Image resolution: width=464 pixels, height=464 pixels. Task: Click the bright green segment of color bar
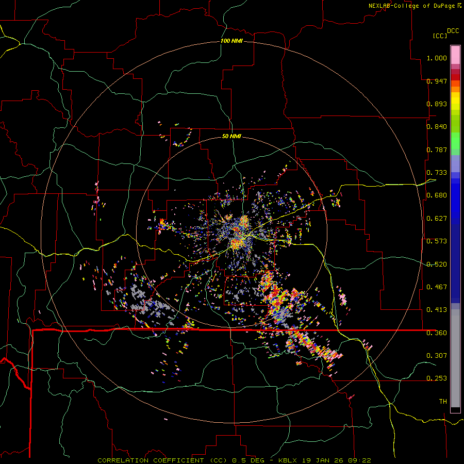(455, 141)
